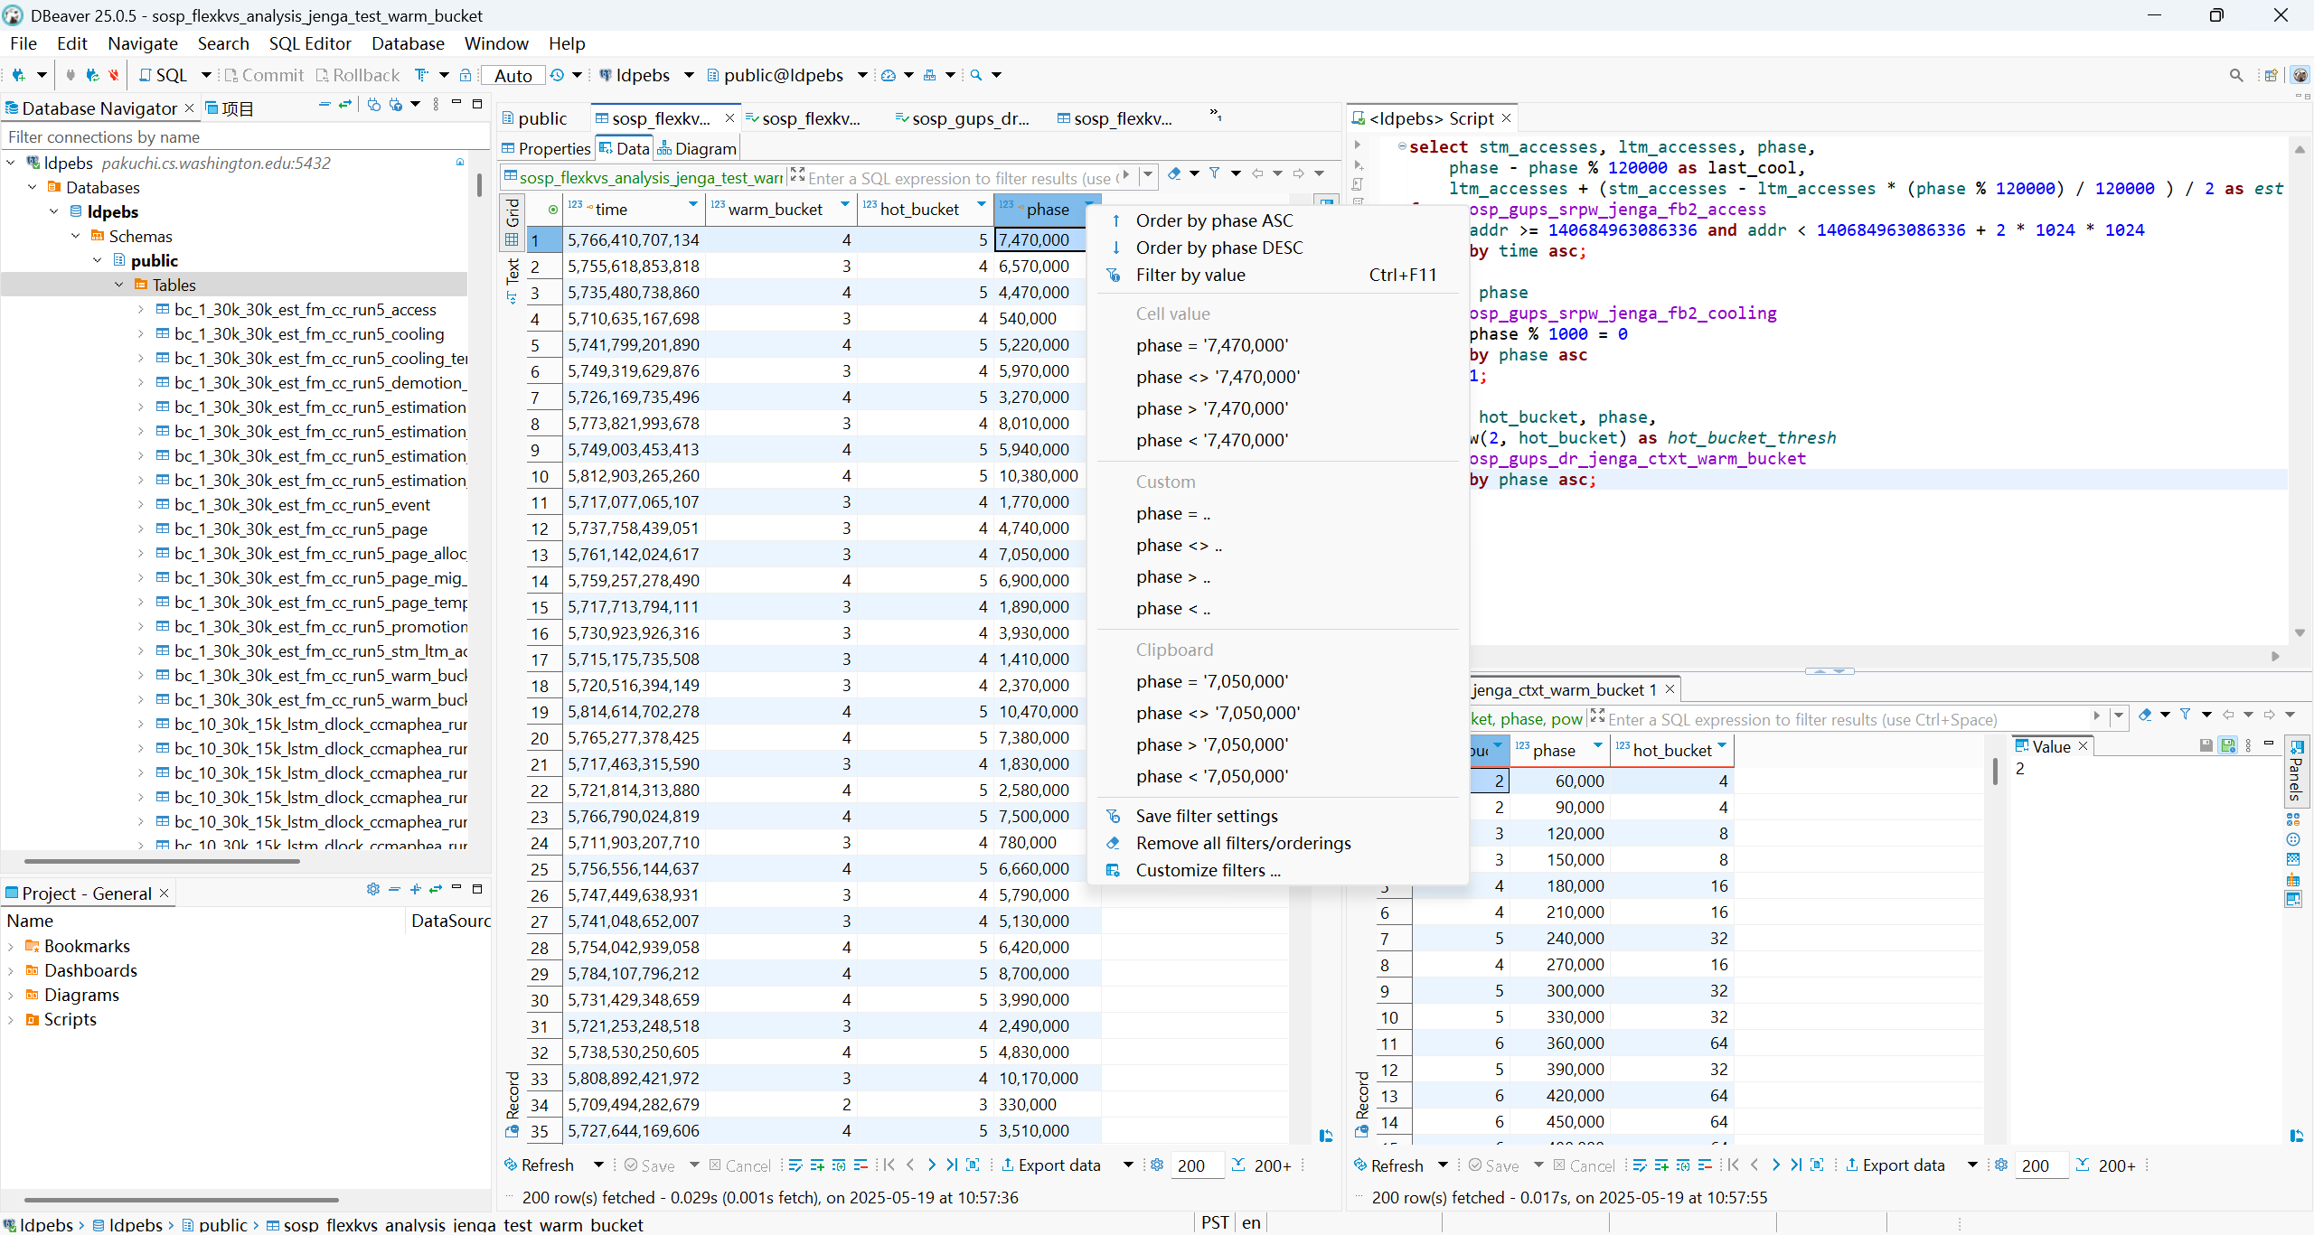
Task: Click delete row icon in left grid toolbar
Action: 861,1165
